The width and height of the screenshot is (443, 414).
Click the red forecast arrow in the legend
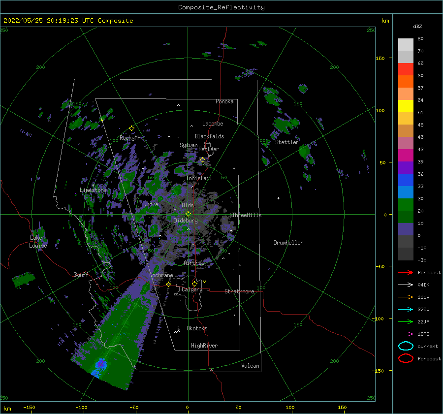[406, 272]
